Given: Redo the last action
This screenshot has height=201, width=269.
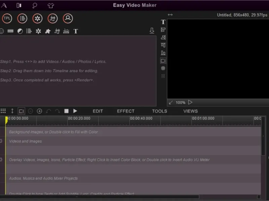Looking at the screenshot, I should pos(57,111).
